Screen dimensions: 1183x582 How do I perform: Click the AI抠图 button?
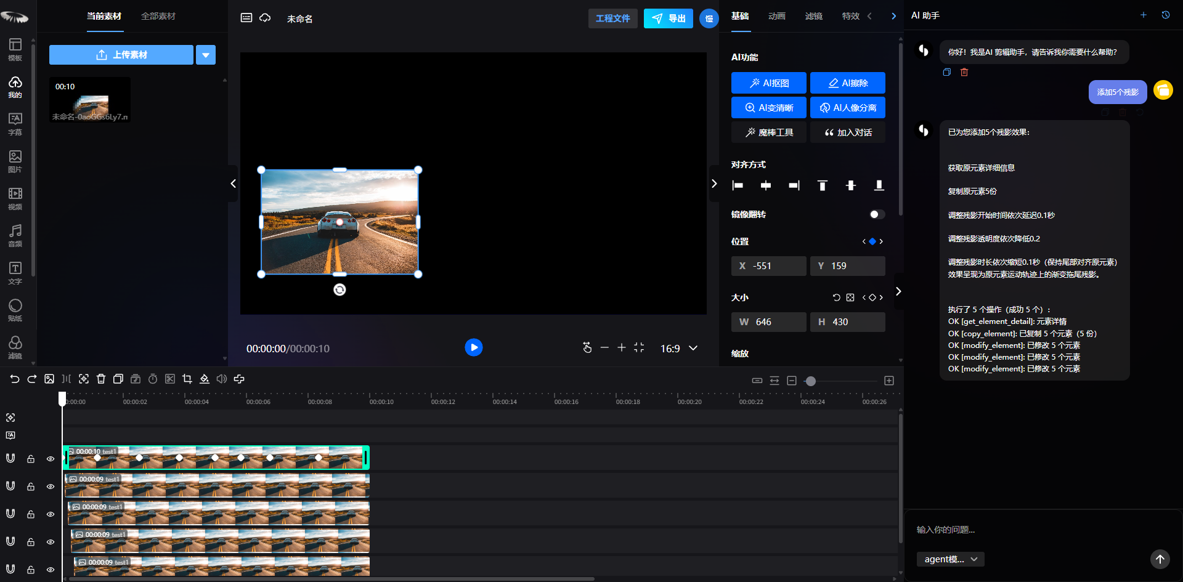click(x=769, y=83)
